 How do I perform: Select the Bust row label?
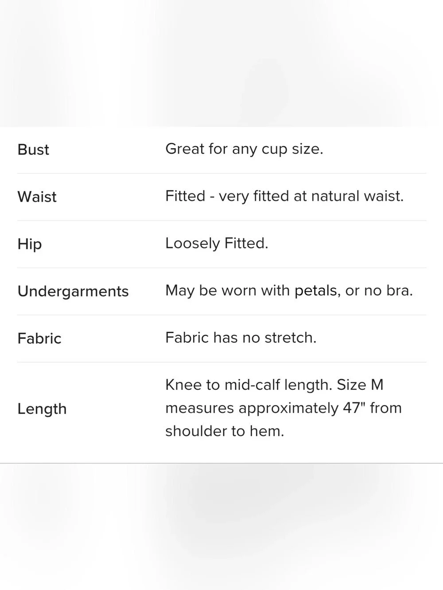[x=33, y=149]
